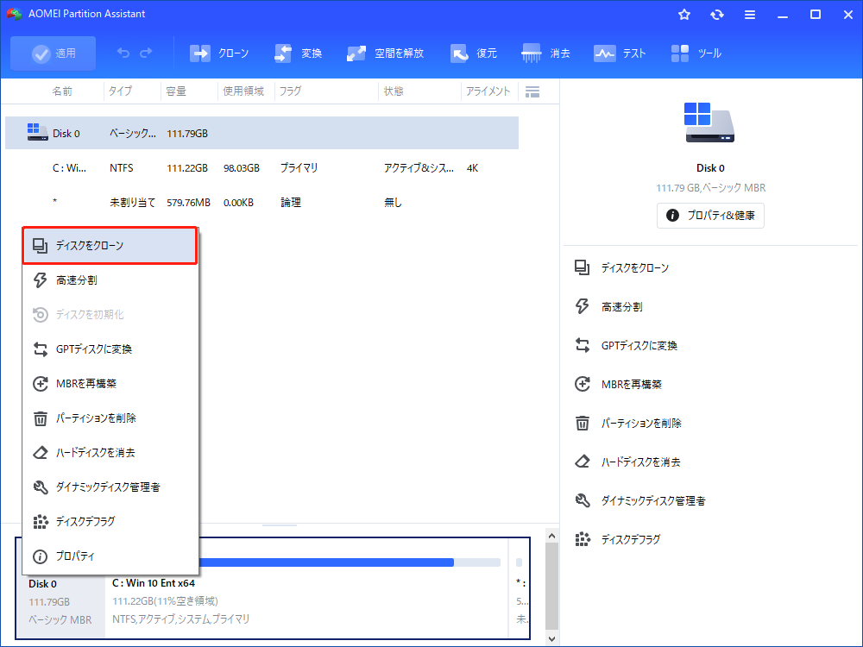863x647 pixels.
Task: Click the タイプ column header
Action: (120, 91)
